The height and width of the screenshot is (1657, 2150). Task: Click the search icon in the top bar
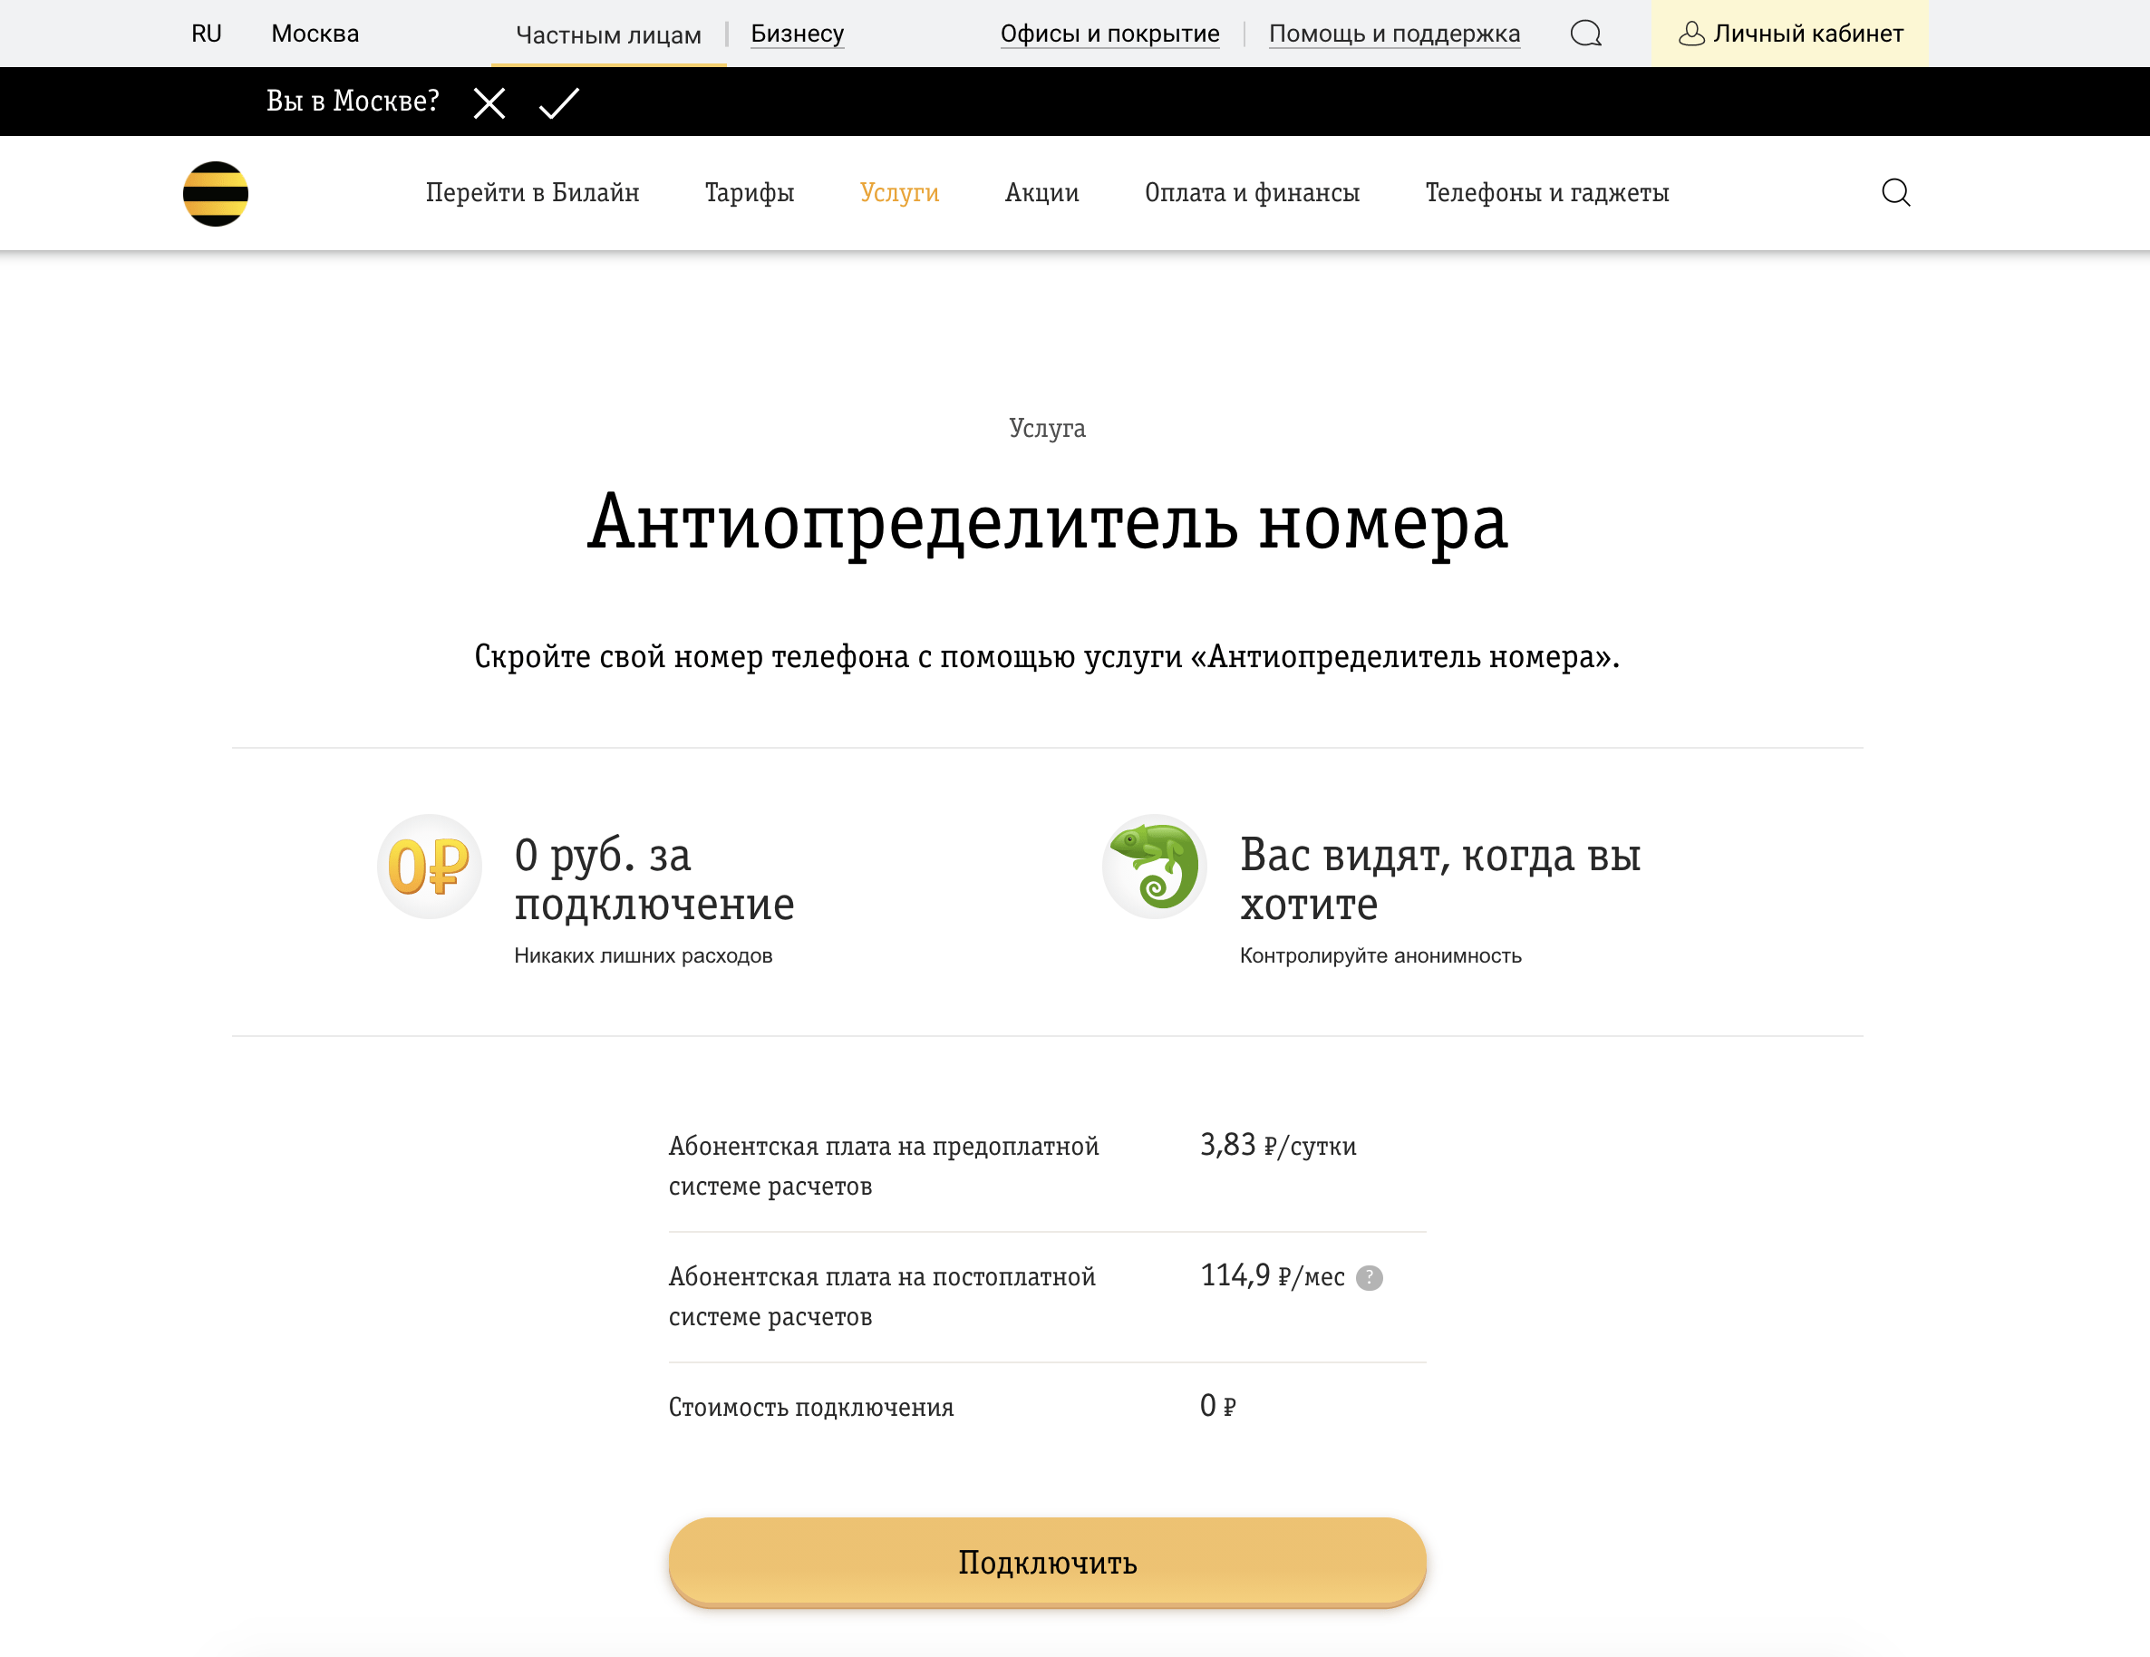[1586, 33]
